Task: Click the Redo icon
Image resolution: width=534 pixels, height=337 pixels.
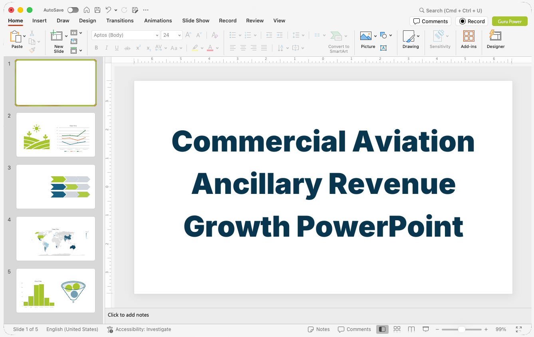Action: (x=124, y=10)
